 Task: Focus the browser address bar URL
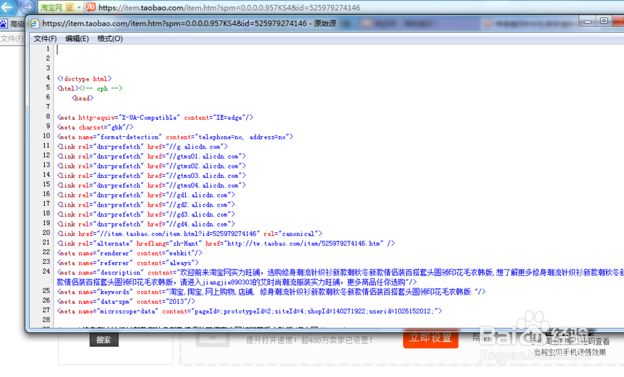pos(229,7)
